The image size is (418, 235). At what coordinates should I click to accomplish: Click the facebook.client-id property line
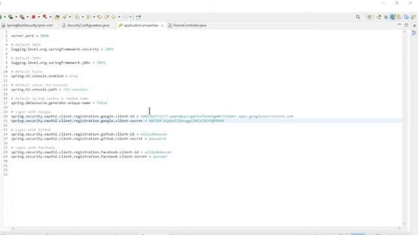[91, 152]
